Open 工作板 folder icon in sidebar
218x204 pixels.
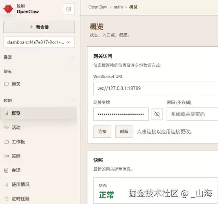(6, 142)
